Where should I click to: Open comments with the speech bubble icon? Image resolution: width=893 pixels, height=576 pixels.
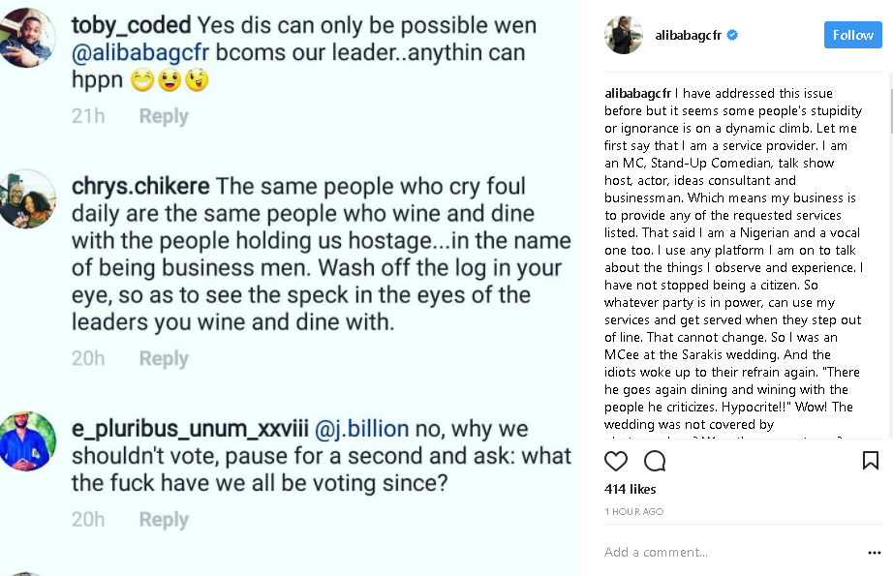(x=655, y=461)
